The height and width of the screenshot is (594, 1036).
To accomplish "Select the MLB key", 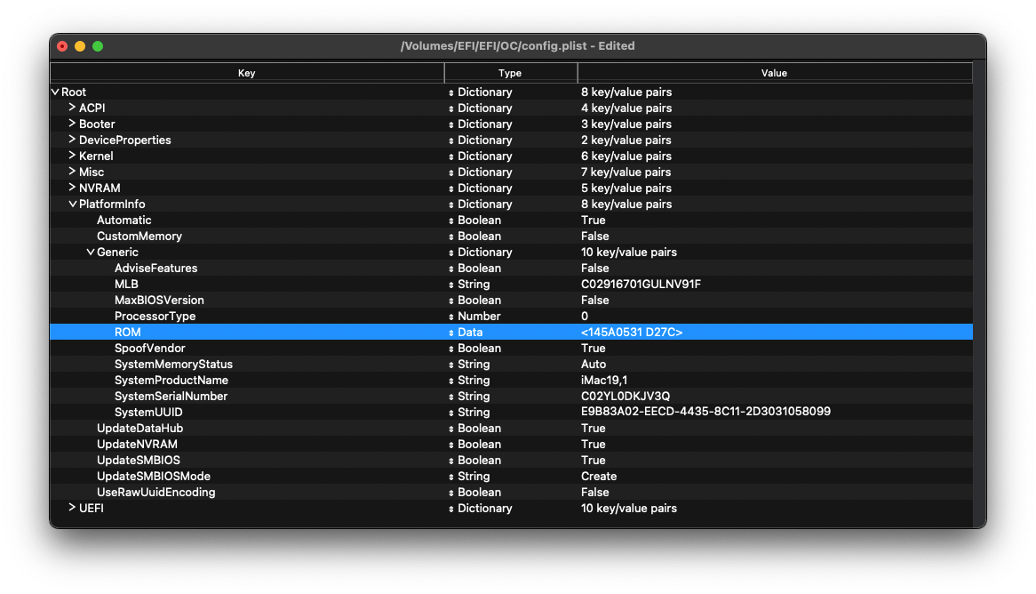I will point(126,284).
